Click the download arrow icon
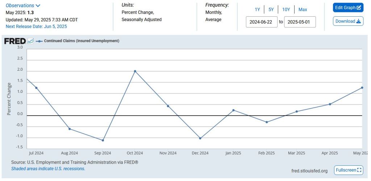Image resolution: width=371 pixels, height=181 pixels. click(x=359, y=21)
